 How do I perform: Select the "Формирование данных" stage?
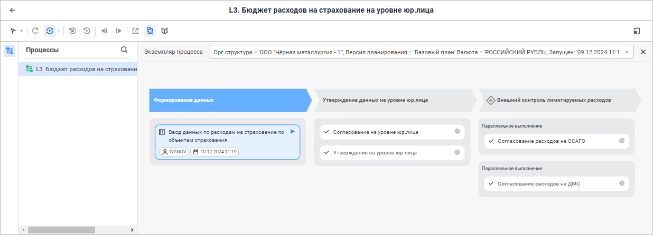click(x=227, y=100)
